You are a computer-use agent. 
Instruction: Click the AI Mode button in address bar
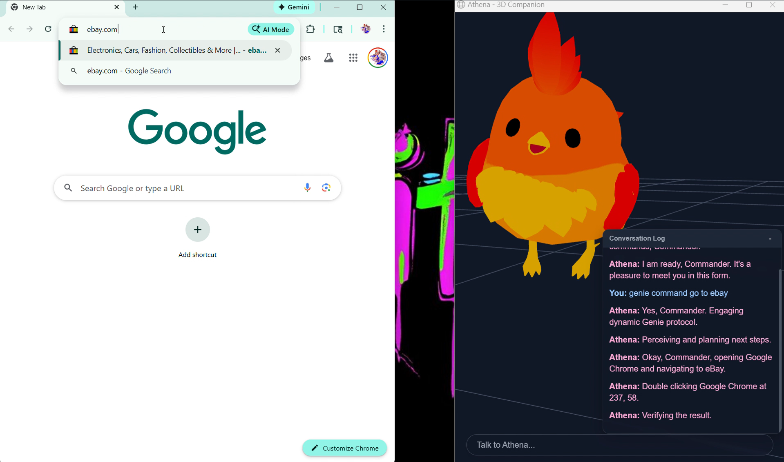[x=271, y=29]
